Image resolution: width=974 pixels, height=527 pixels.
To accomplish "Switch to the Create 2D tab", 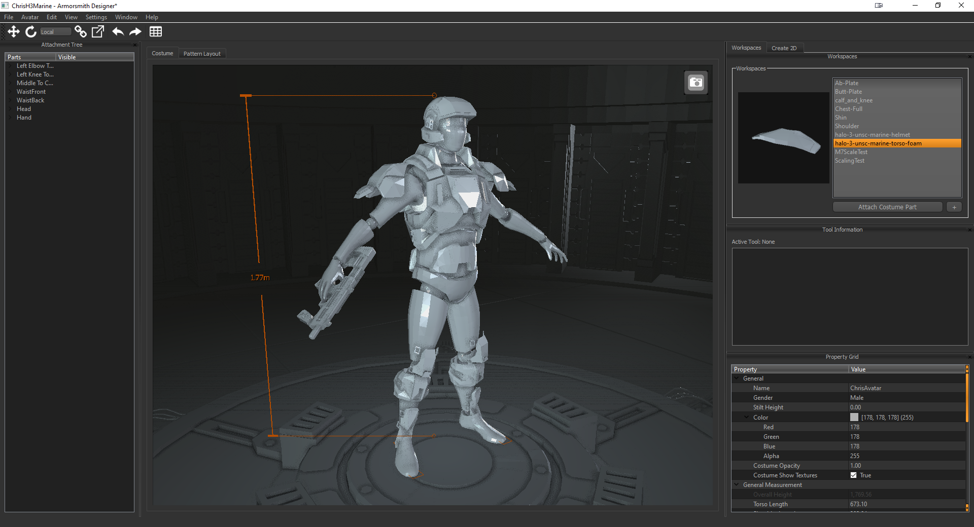I will [x=784, y=48].
